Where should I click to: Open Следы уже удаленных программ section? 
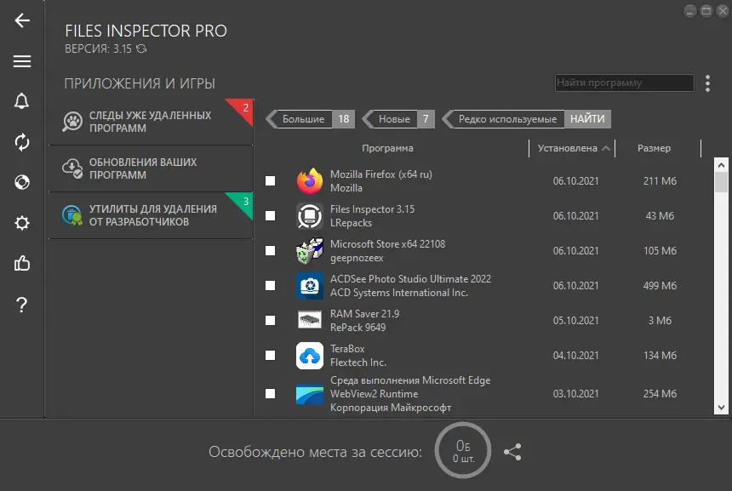click(x=150, y=122)
